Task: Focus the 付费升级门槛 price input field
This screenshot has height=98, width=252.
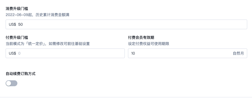Action: pyautogui.click(x=65, y=53)
